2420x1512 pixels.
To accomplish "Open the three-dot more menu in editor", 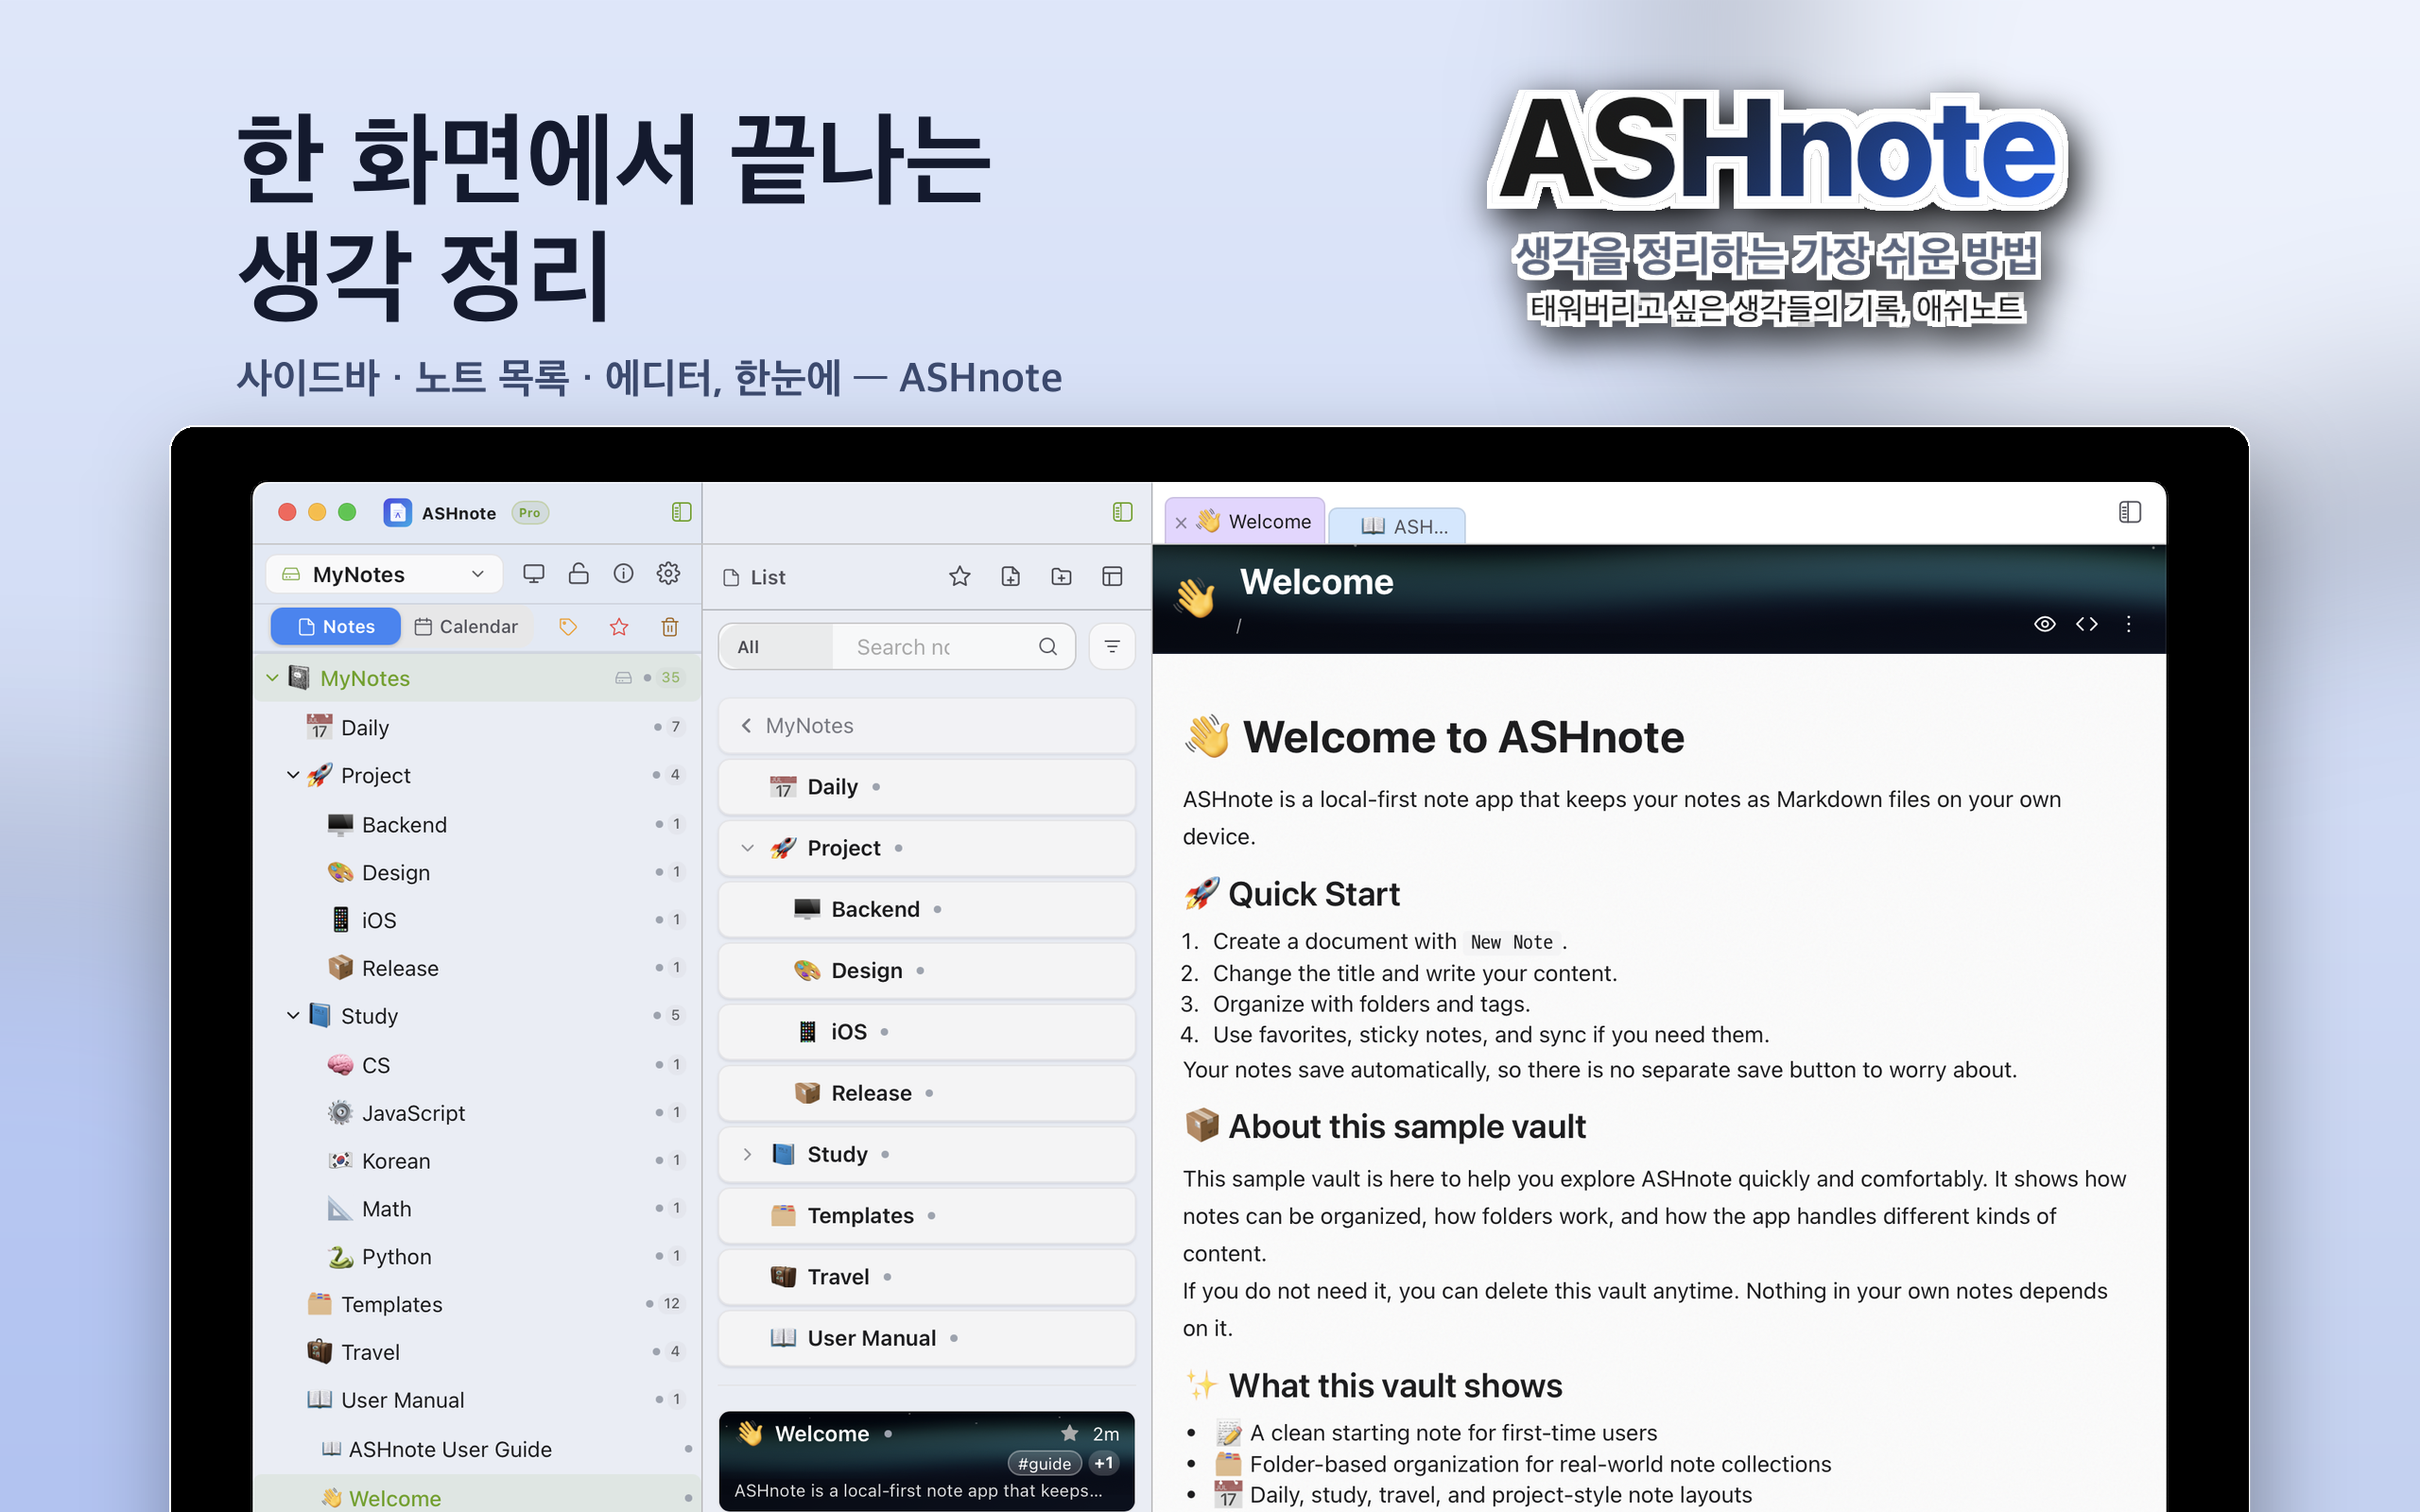I will [x=2128, y=624].
